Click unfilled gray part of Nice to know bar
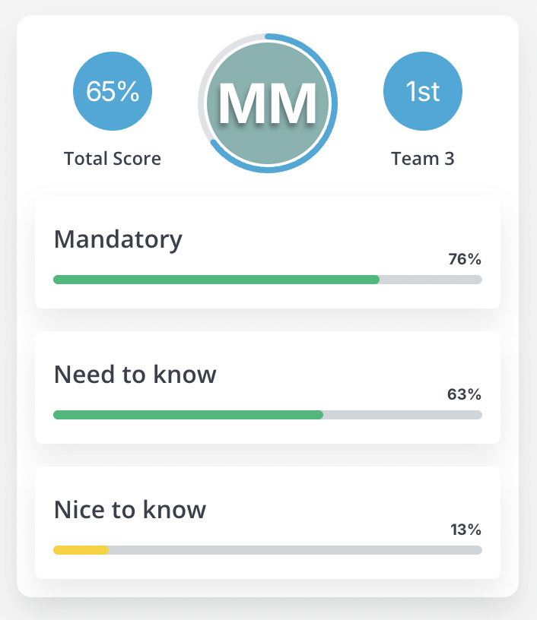The height and width of the screenshot is (620, 537). click(x=296, y=550)
